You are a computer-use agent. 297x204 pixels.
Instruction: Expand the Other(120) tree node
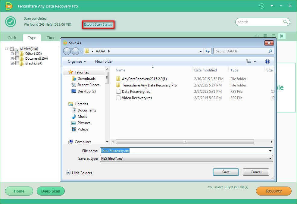click(12, 54)
